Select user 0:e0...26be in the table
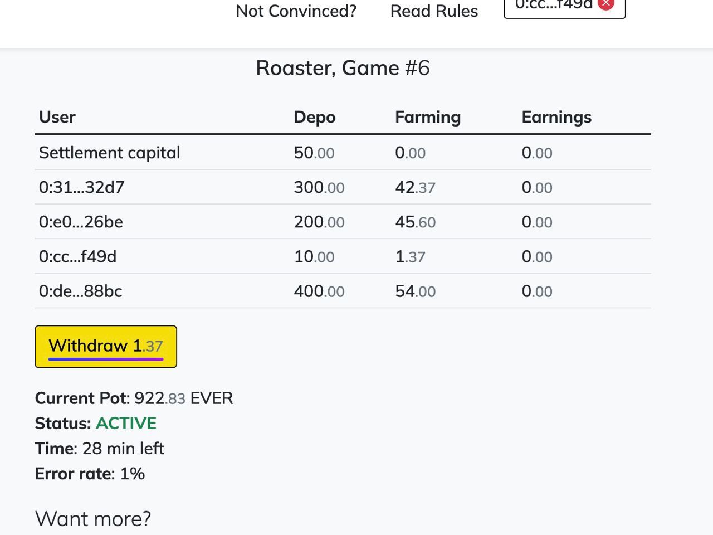The width and height of the screenshot is (713, 535). [x=81, y=222]
